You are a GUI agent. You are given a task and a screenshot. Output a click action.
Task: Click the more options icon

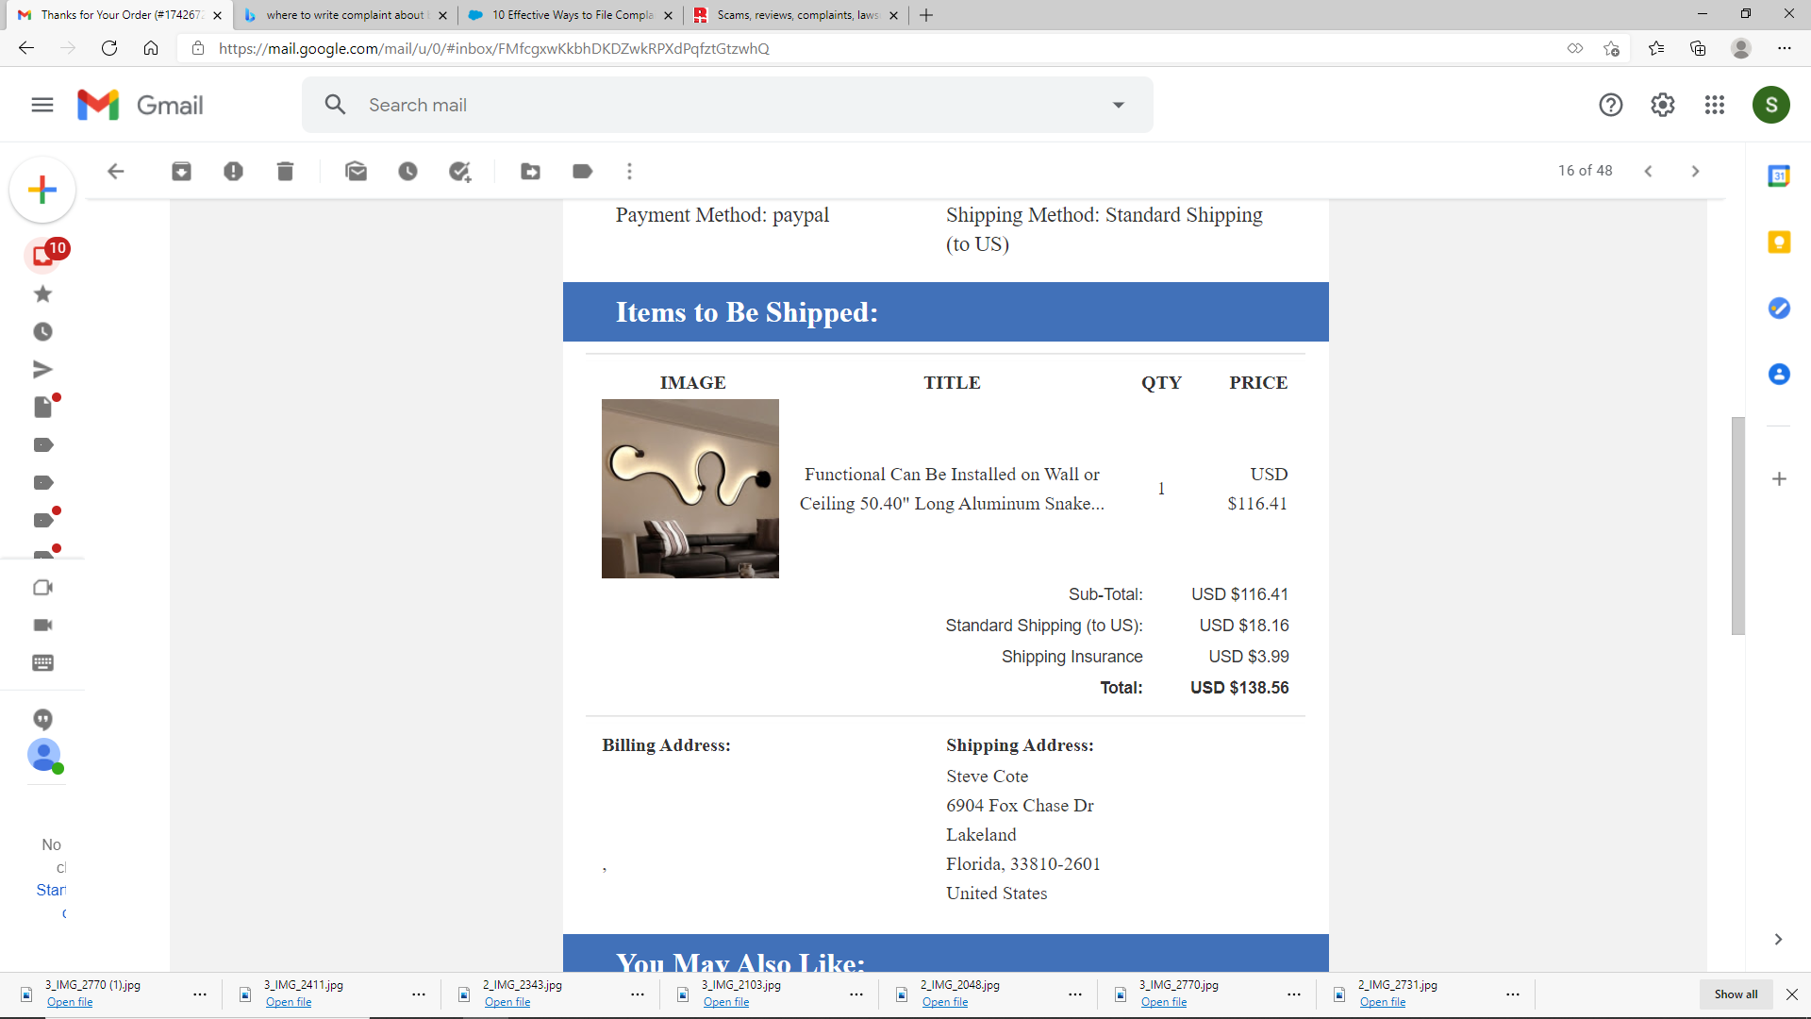point(629,172)
